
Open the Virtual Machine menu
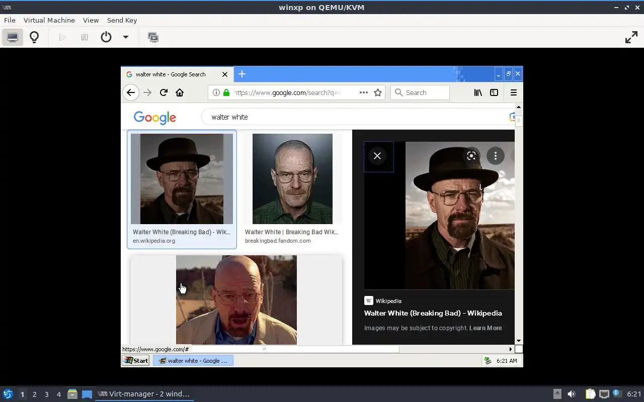[49, 20]
